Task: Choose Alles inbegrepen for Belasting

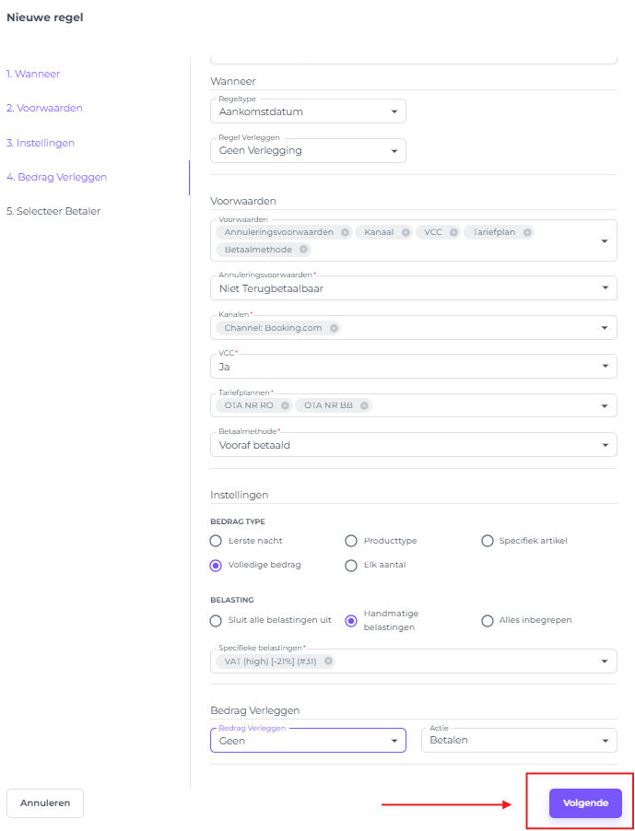Action: (x=488, y=621)
